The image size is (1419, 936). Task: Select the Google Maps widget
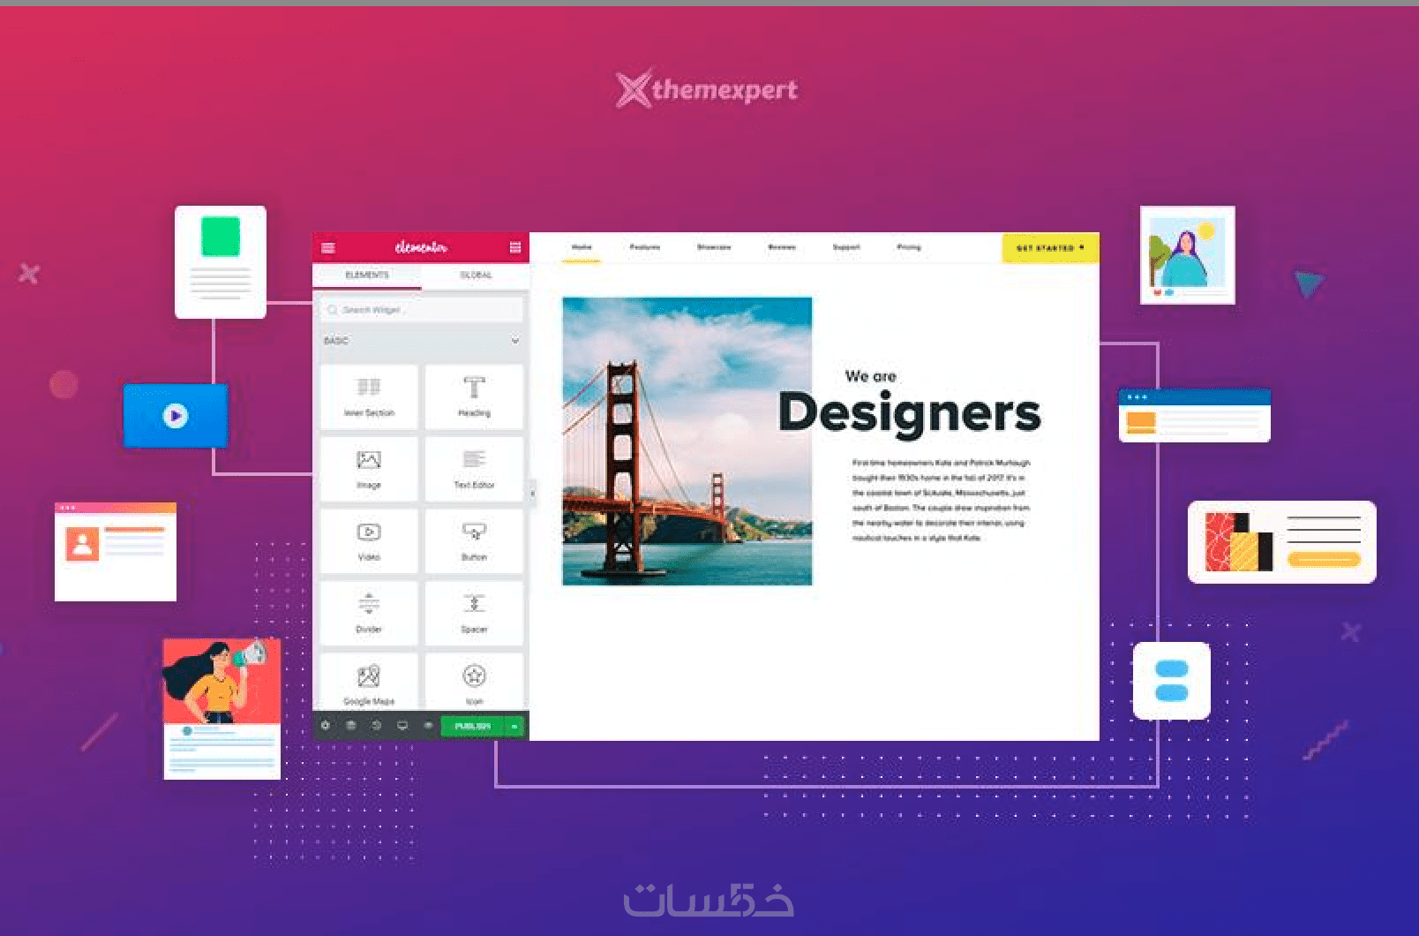pyautogui.click(x=369, y=683)
